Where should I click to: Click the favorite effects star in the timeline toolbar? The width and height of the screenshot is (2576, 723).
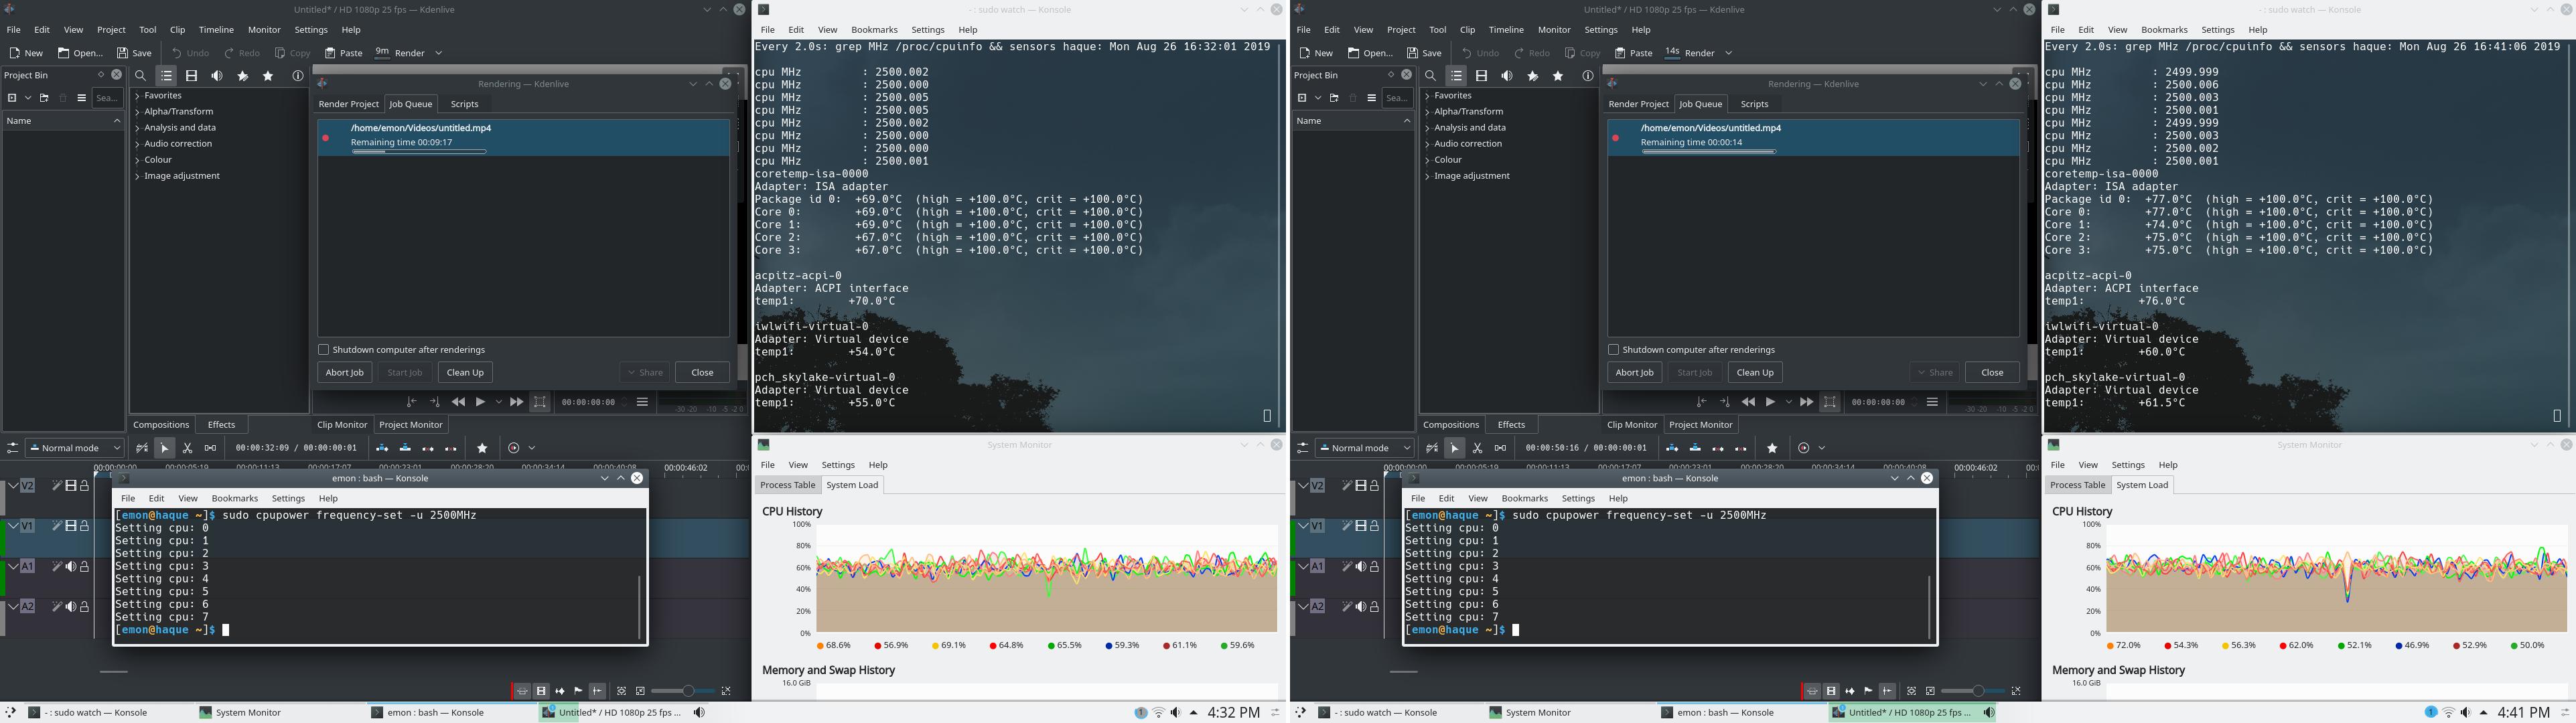pyautogui.click(x=482, y=448)
